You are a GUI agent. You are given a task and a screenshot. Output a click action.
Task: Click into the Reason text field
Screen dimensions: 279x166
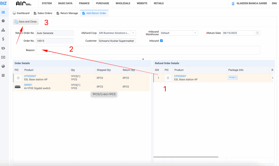click(148, 50)
